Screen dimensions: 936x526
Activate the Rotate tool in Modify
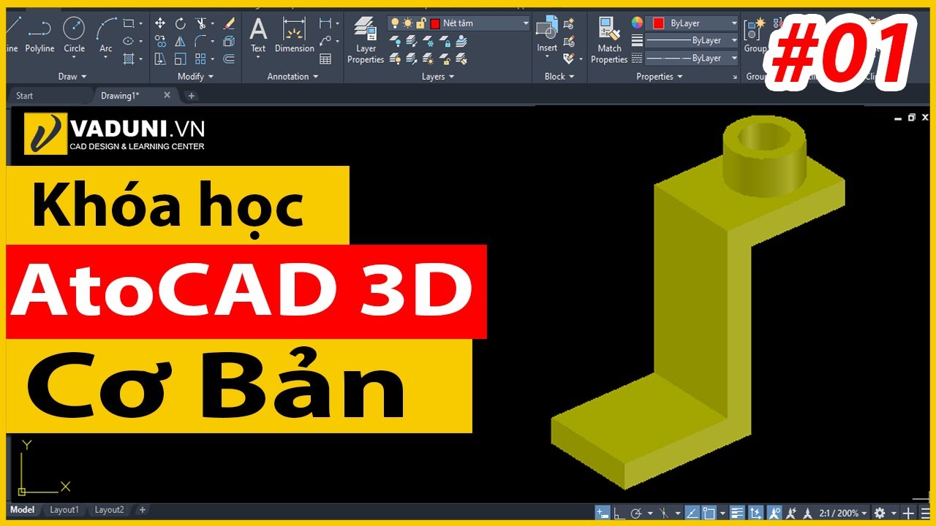coord(180,23)
